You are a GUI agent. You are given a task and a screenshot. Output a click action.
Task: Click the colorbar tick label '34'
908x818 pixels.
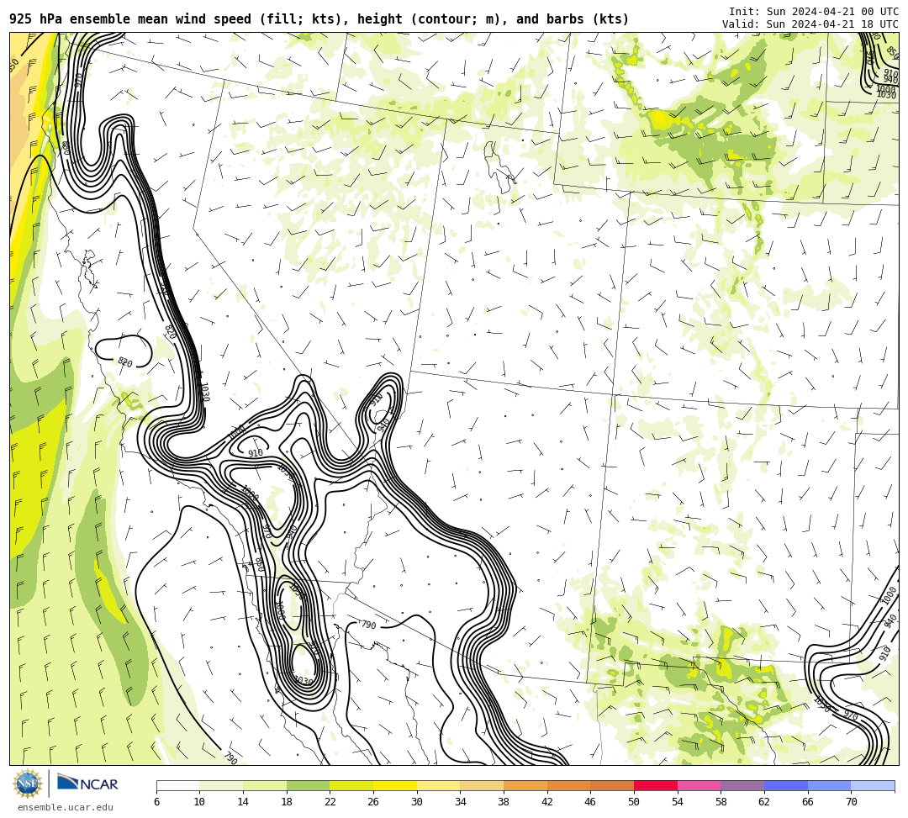point(461,802)
